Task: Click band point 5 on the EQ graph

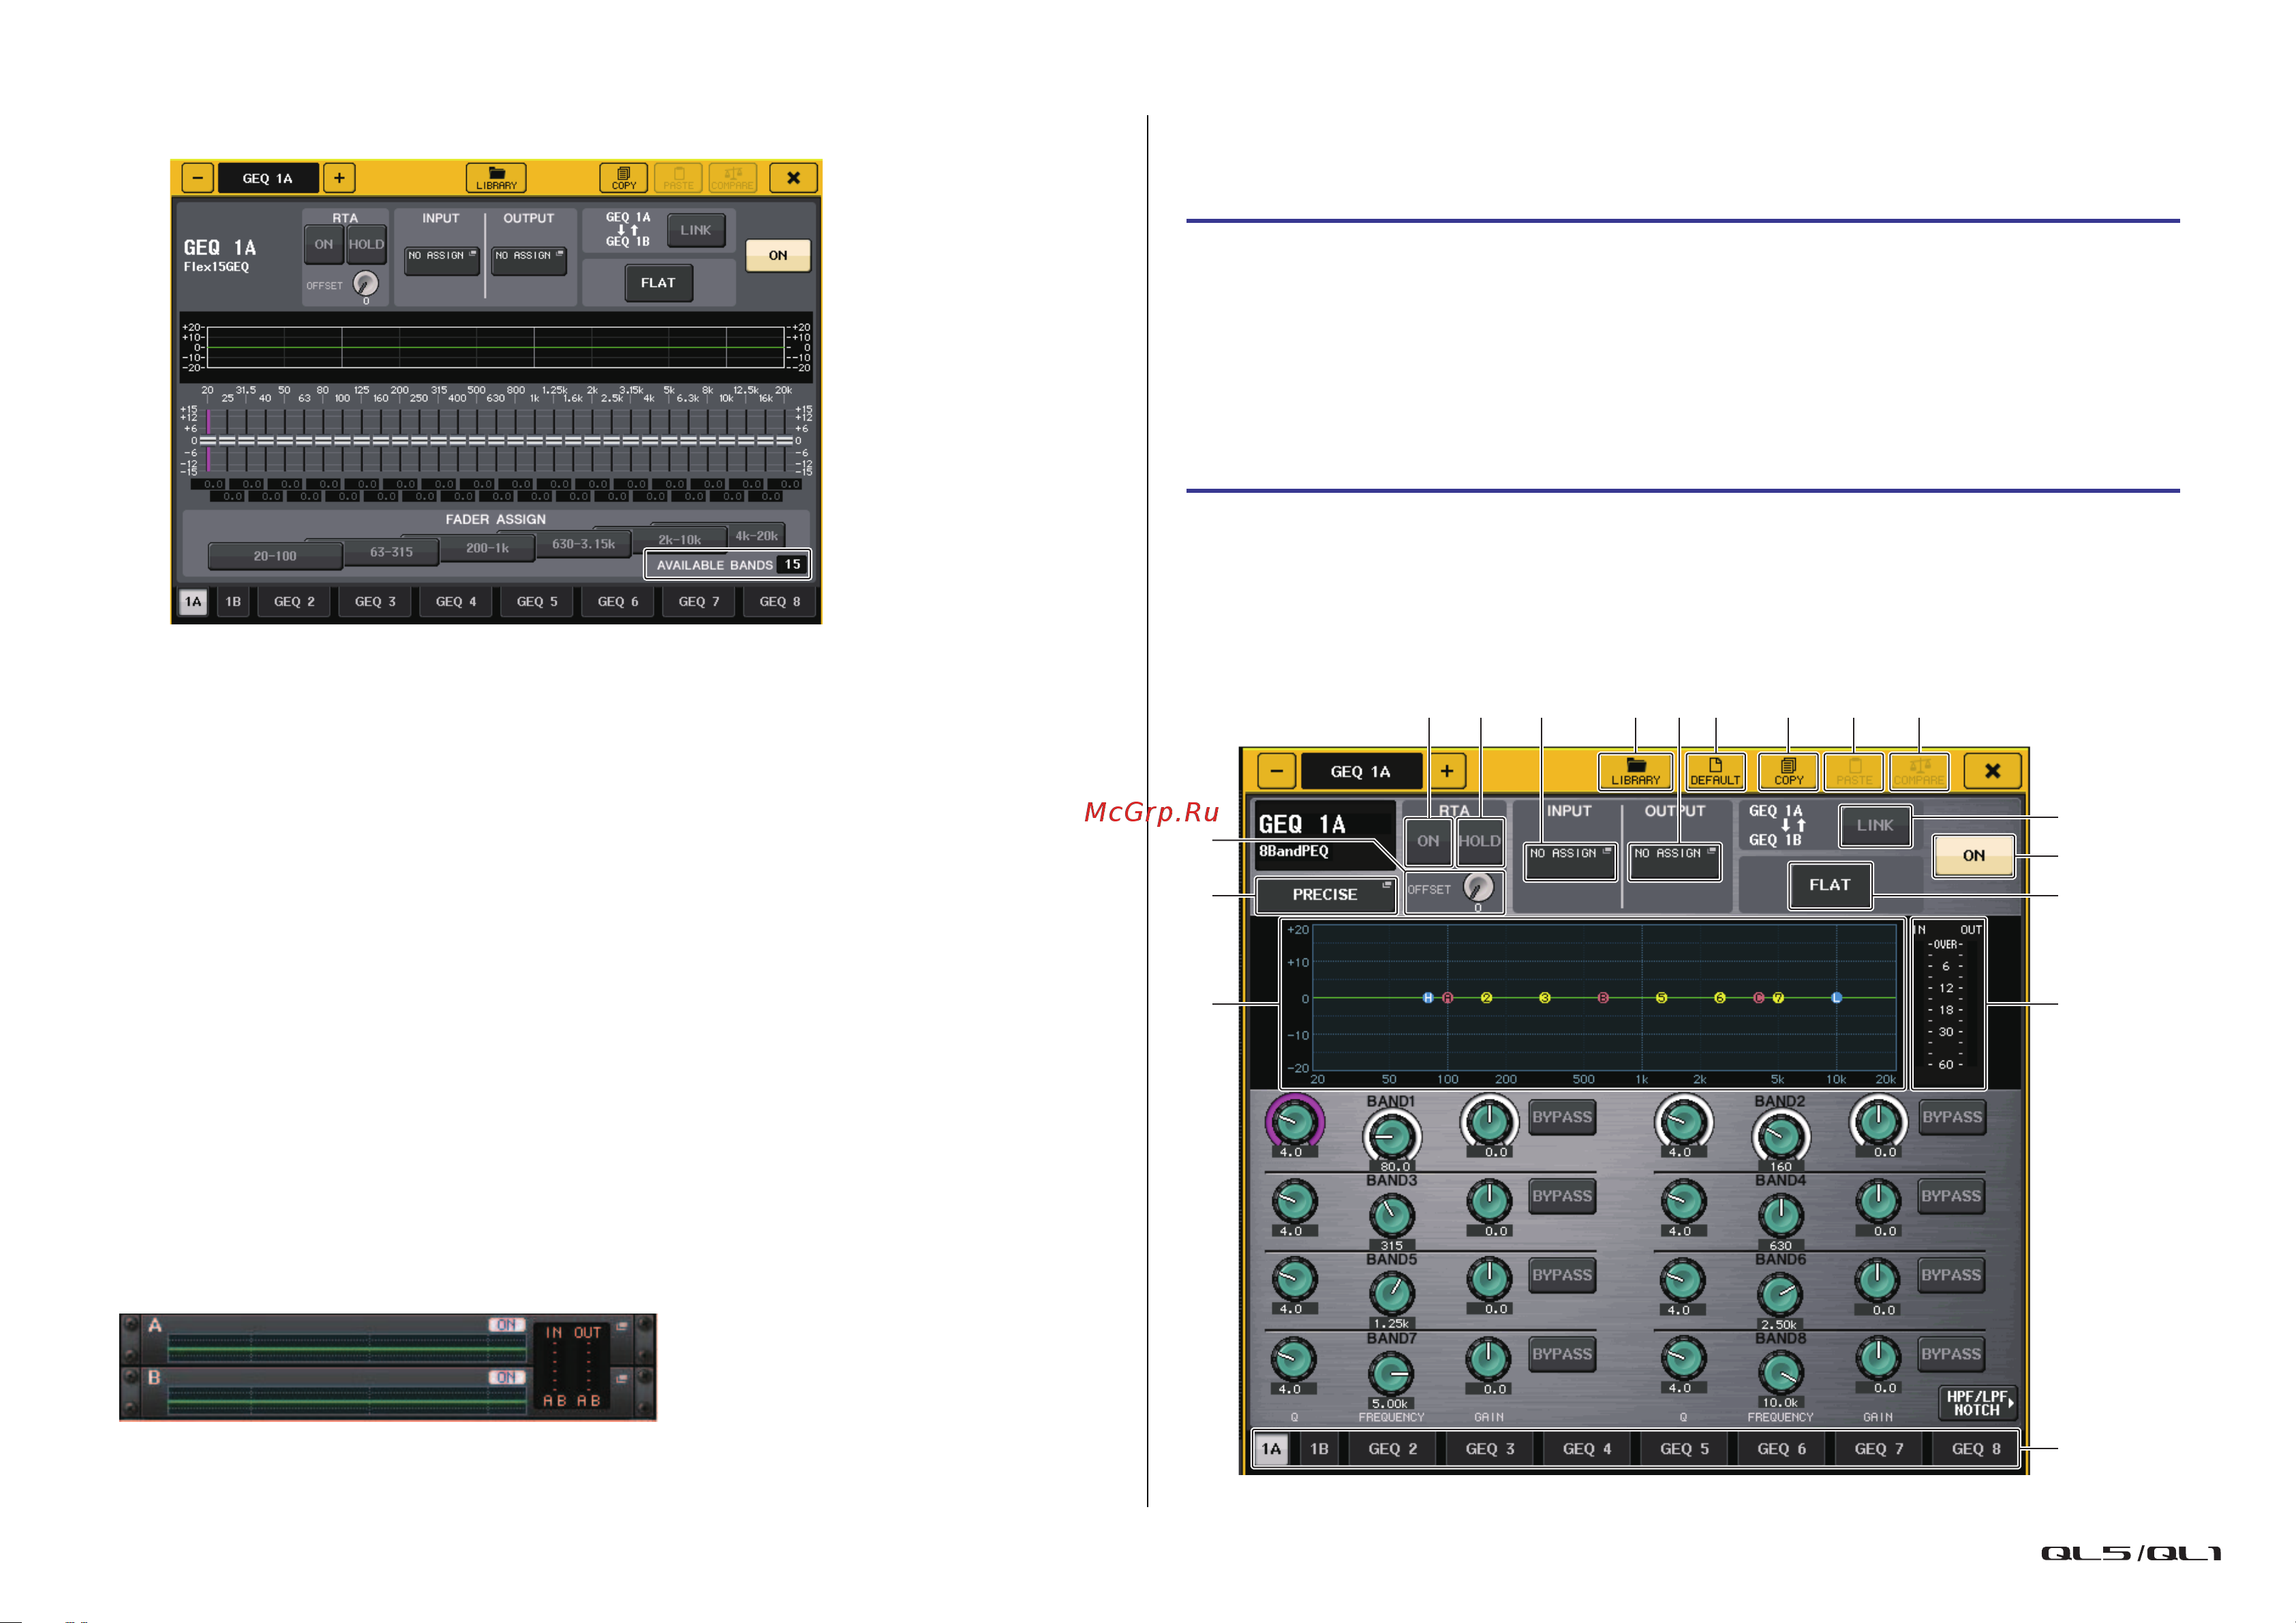Action: [x=1661, y=998]
